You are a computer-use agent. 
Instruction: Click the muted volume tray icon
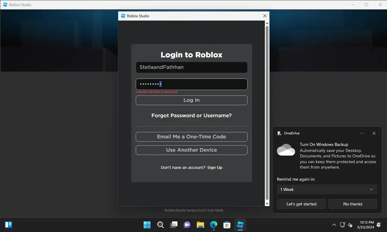tap(350, 225)
